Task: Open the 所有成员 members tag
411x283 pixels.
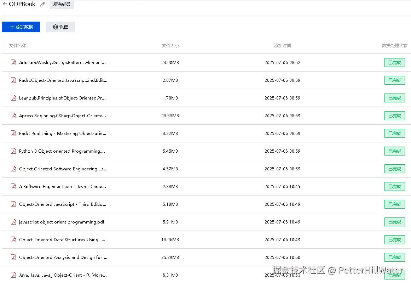Action: (62, 4)
